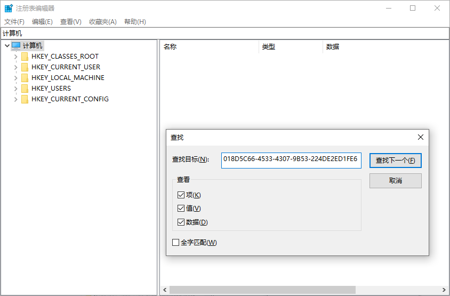Expand the HKEY_CURRENT_USER key
The width and height of the screenshot is (450, 296).
(16, 67)
